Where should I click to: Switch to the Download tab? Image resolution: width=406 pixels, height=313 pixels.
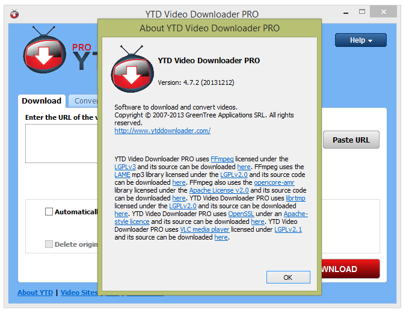pos(42,101)
